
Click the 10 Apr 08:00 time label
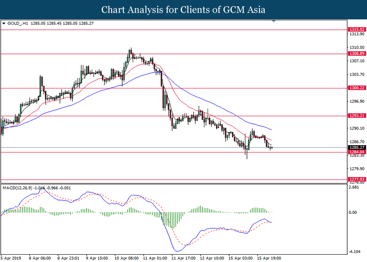pyautogui.click(x=127, y=258)
